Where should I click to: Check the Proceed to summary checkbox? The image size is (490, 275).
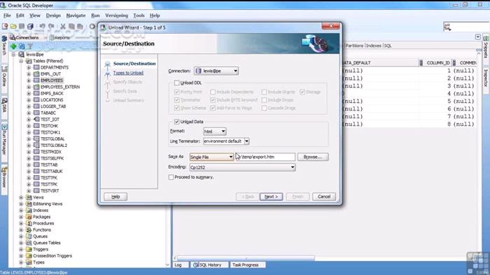171,177
